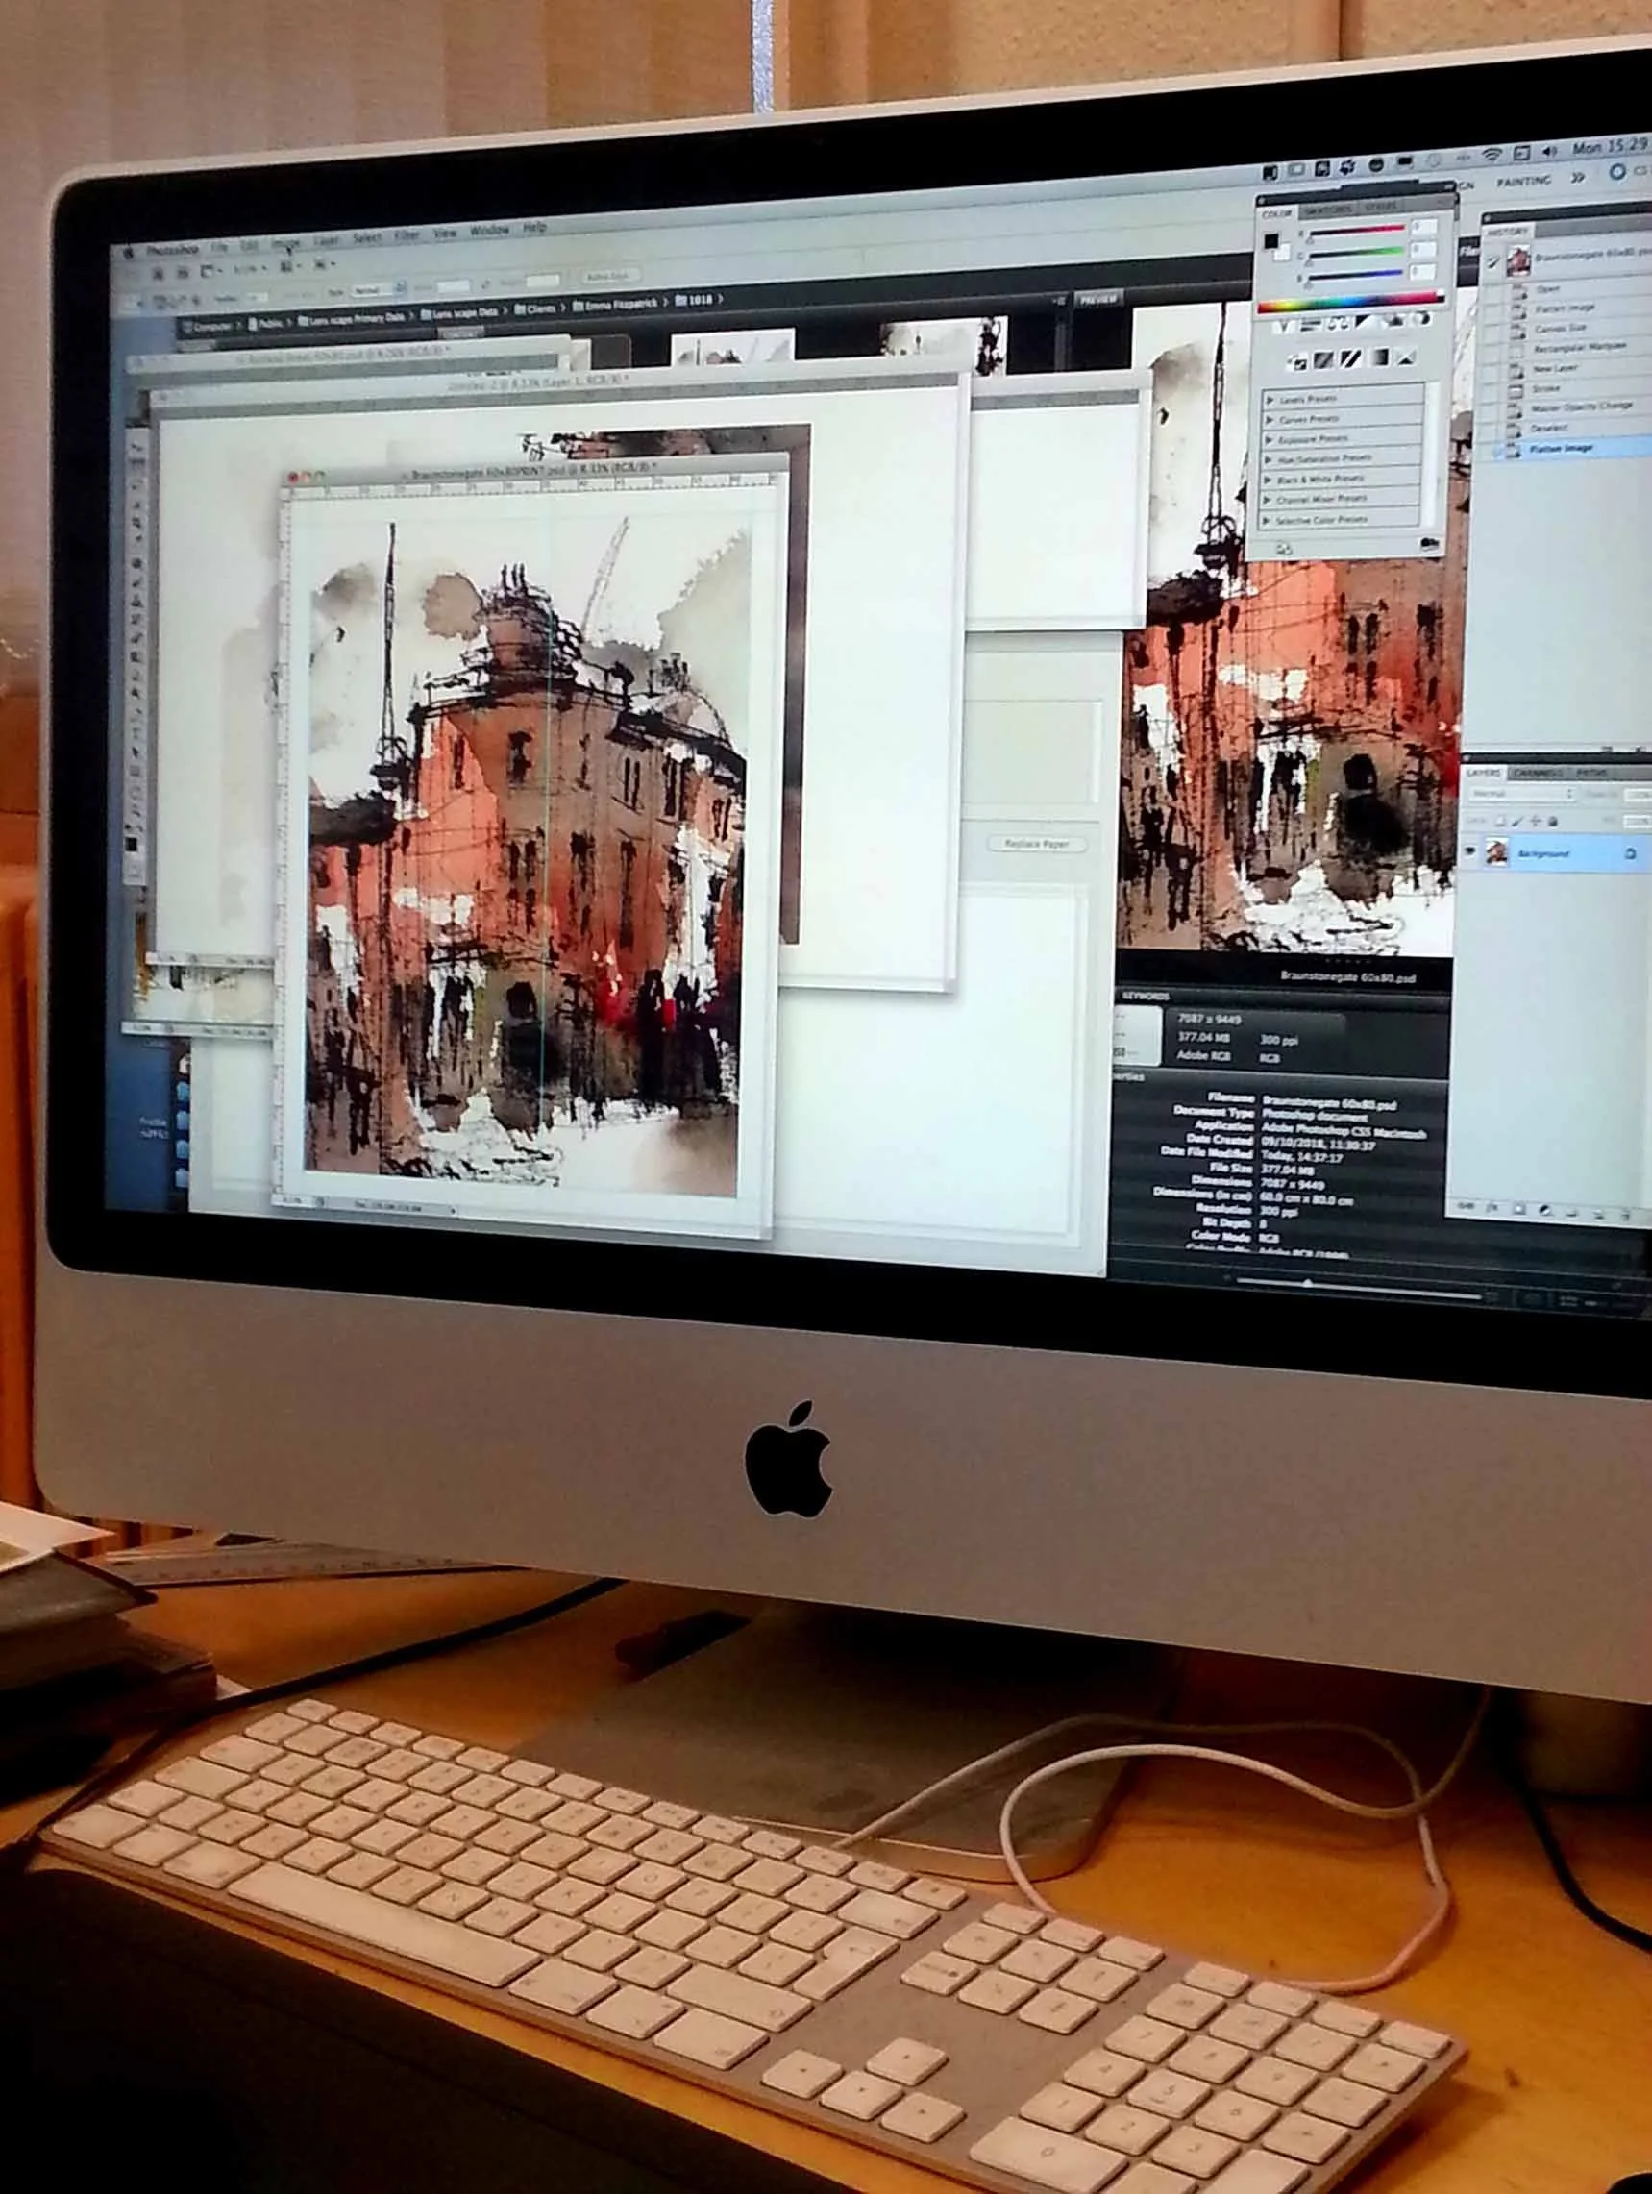Image resolution: width=1652 pixels, height=2194 pixels.
Task: Click the Replace Paper button
Action: tap(1037, 844)
